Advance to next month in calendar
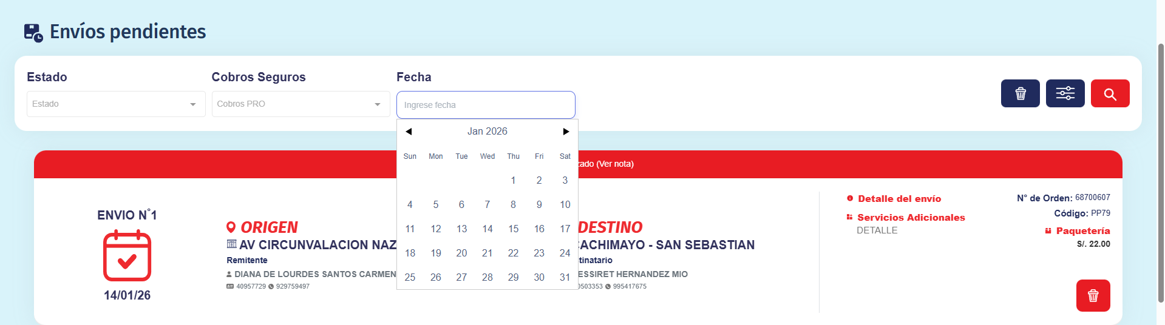Viewport: 1165px width, 325px height. point(566,132)
